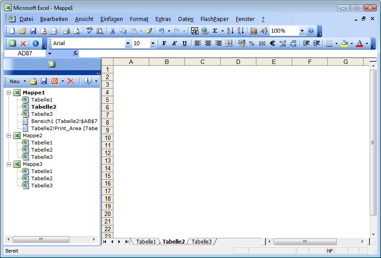Screen dimensions: 381x258
Task: Click the Merge and Center icon
Action: coord(229,43)
